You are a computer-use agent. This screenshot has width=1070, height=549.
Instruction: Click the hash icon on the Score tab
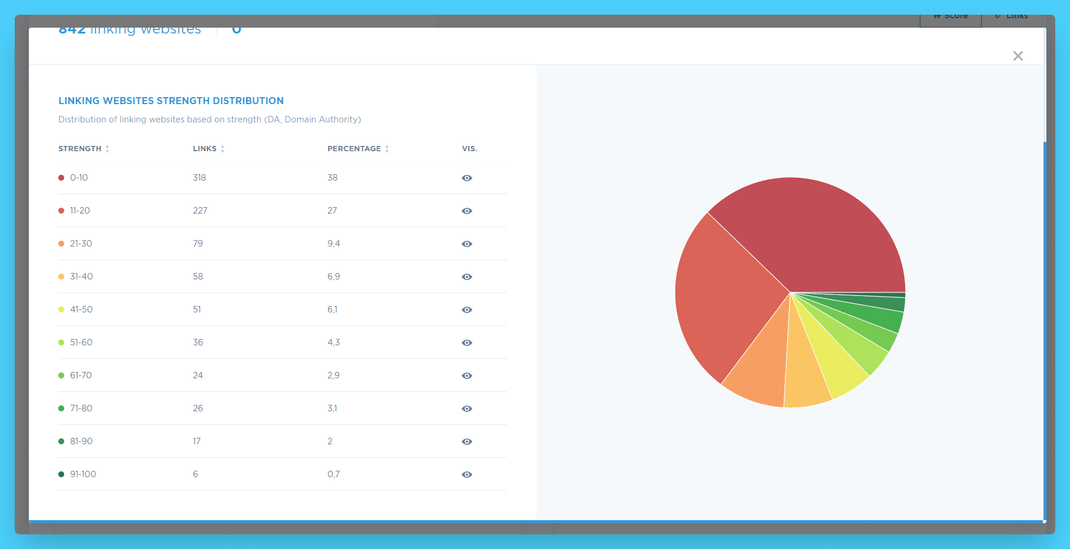click(938, 16)
